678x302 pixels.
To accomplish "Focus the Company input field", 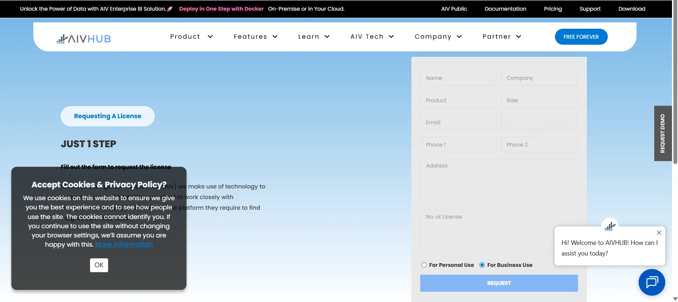I will point(539,78).
